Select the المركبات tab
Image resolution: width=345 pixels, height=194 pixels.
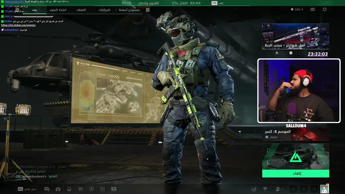click(105, 10)
